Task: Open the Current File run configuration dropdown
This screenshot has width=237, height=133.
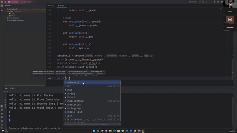Action: (x=193, y=2)
